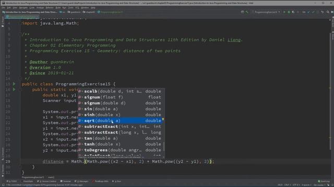Open the View menu
Image resolution: width=334 pixels, height=187 pixels.
coord(15,8)
